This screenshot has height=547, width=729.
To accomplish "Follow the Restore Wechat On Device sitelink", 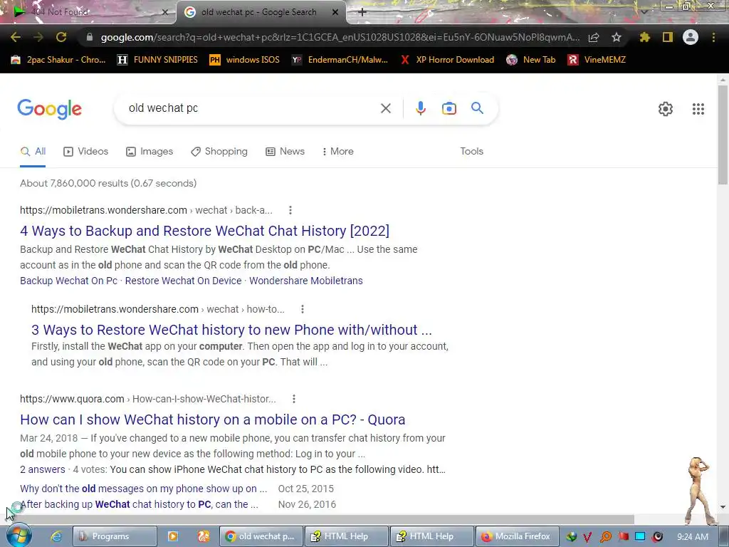I will coord(183,281).
